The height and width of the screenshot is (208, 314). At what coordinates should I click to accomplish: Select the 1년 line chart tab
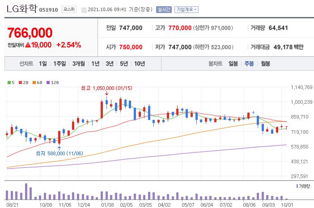tap(95, 64)
